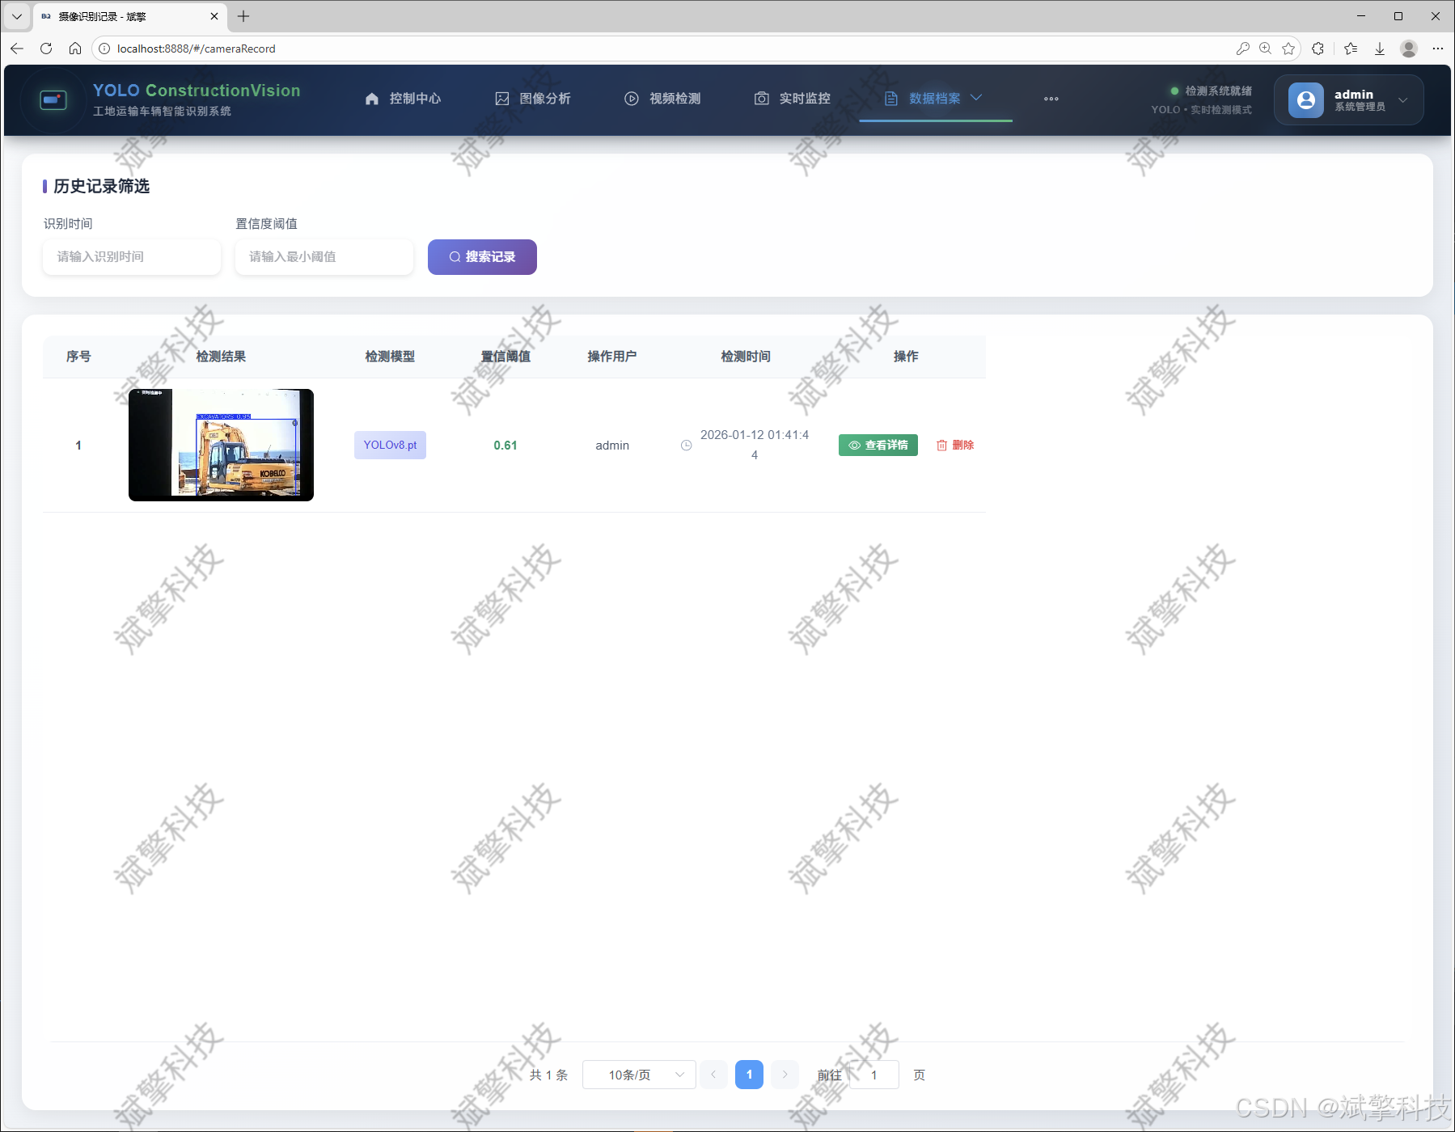Open 实时监控 navigation item
This screenshot has height=1132, width=1455.
(793, 99)
